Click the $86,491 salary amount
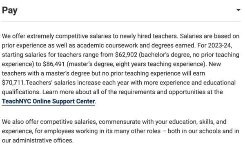 (x=54, y=64)
